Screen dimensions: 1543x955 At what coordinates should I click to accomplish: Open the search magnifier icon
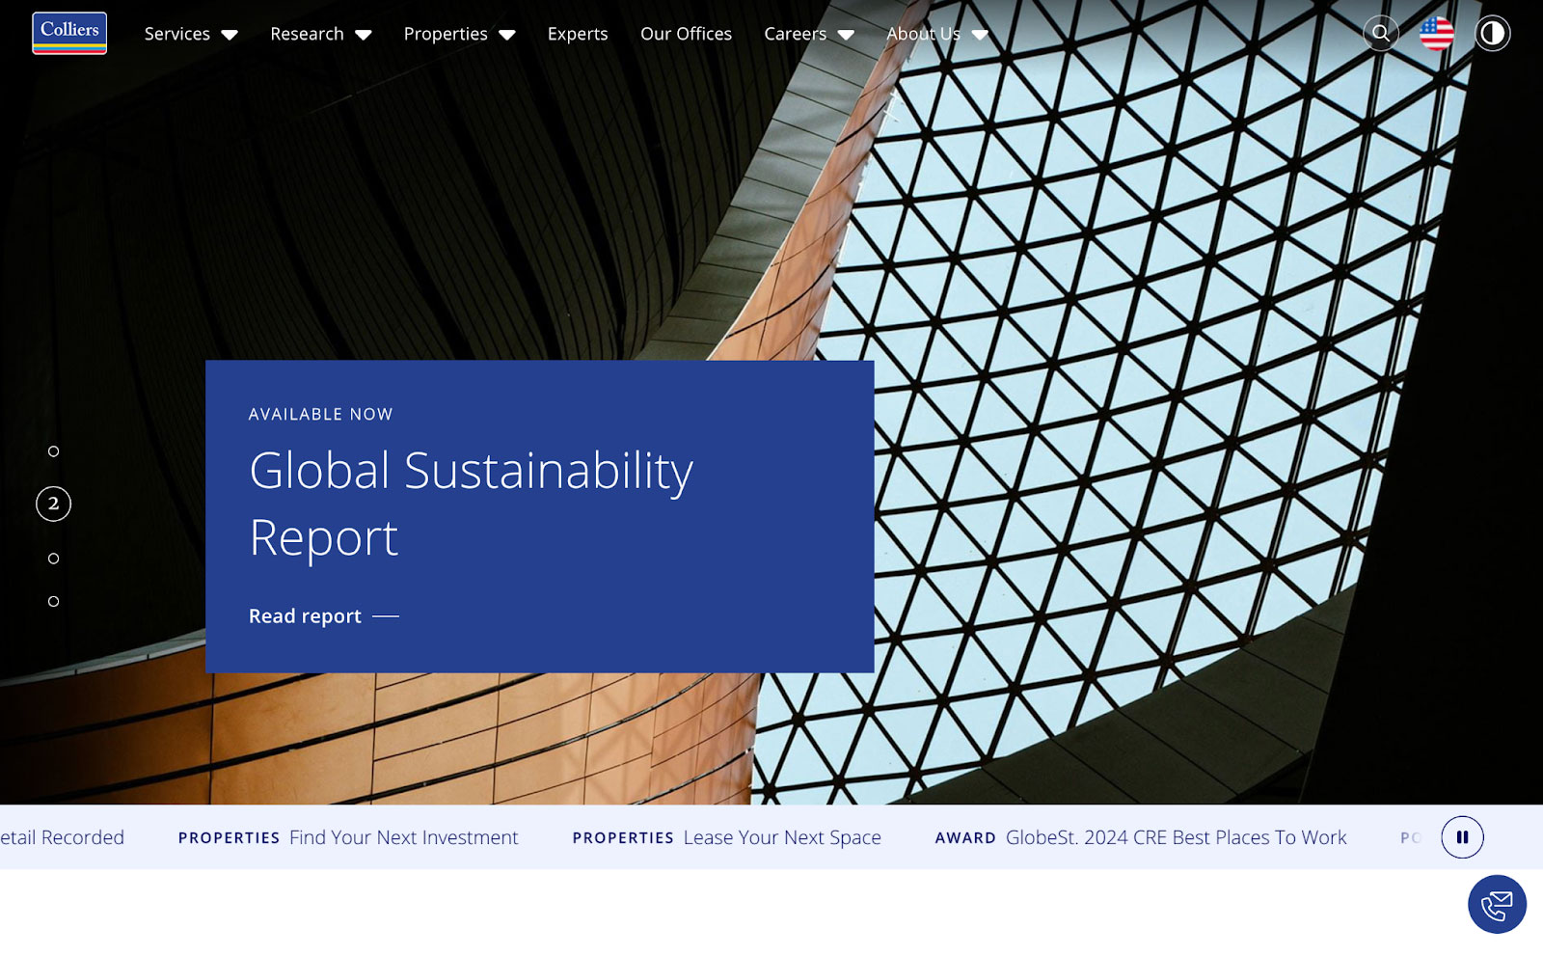[x=1381, y=33]
